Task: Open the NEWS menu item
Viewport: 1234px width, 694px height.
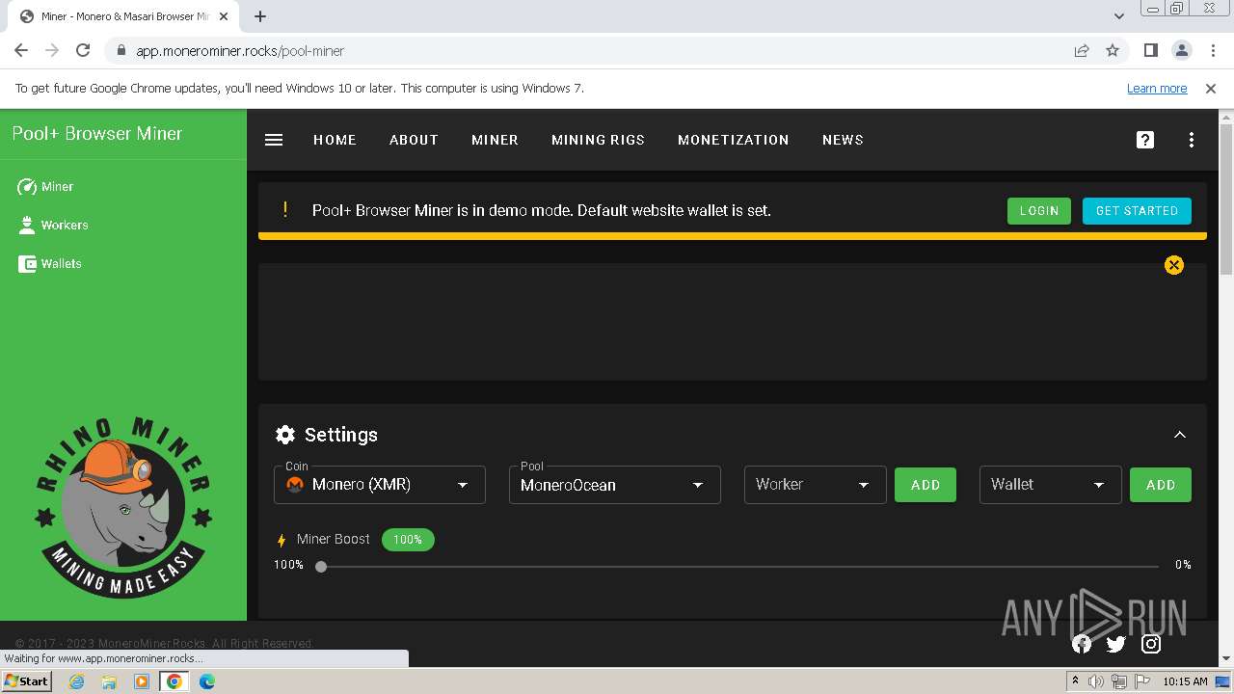Action: click(x=843, y=140)
